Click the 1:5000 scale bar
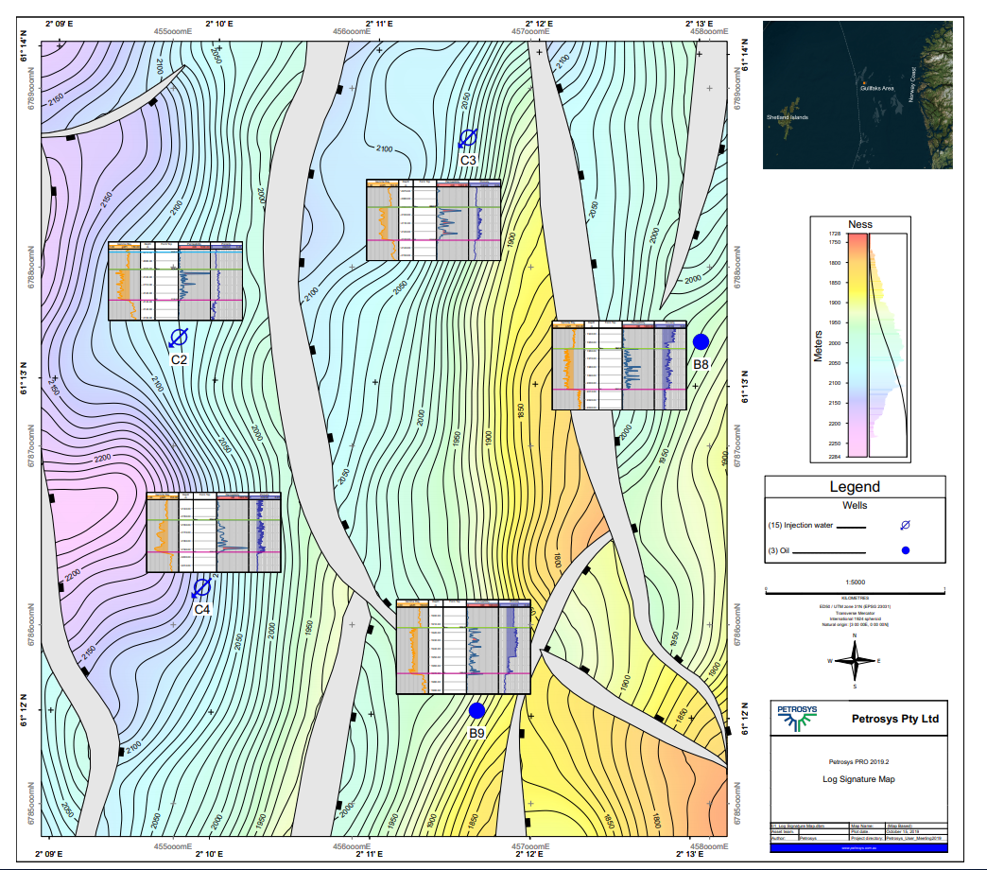Viewport: 987px width, 870px height. click(x=855, y=590)
